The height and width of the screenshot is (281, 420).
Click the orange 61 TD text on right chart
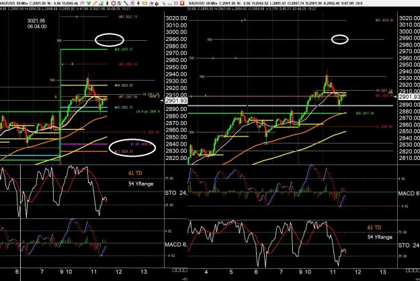pos(374,227)
